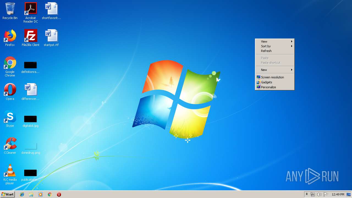Click the Show desktop button
This screenshot has height=198, width=352.
(x=349, y=194)
